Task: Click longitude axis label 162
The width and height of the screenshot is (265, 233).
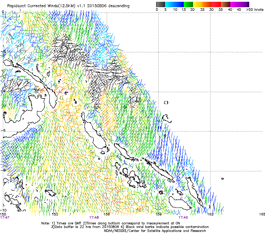Action: click(211, 214)
